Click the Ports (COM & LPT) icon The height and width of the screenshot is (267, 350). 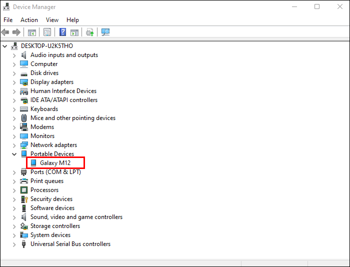pos(23,172)
